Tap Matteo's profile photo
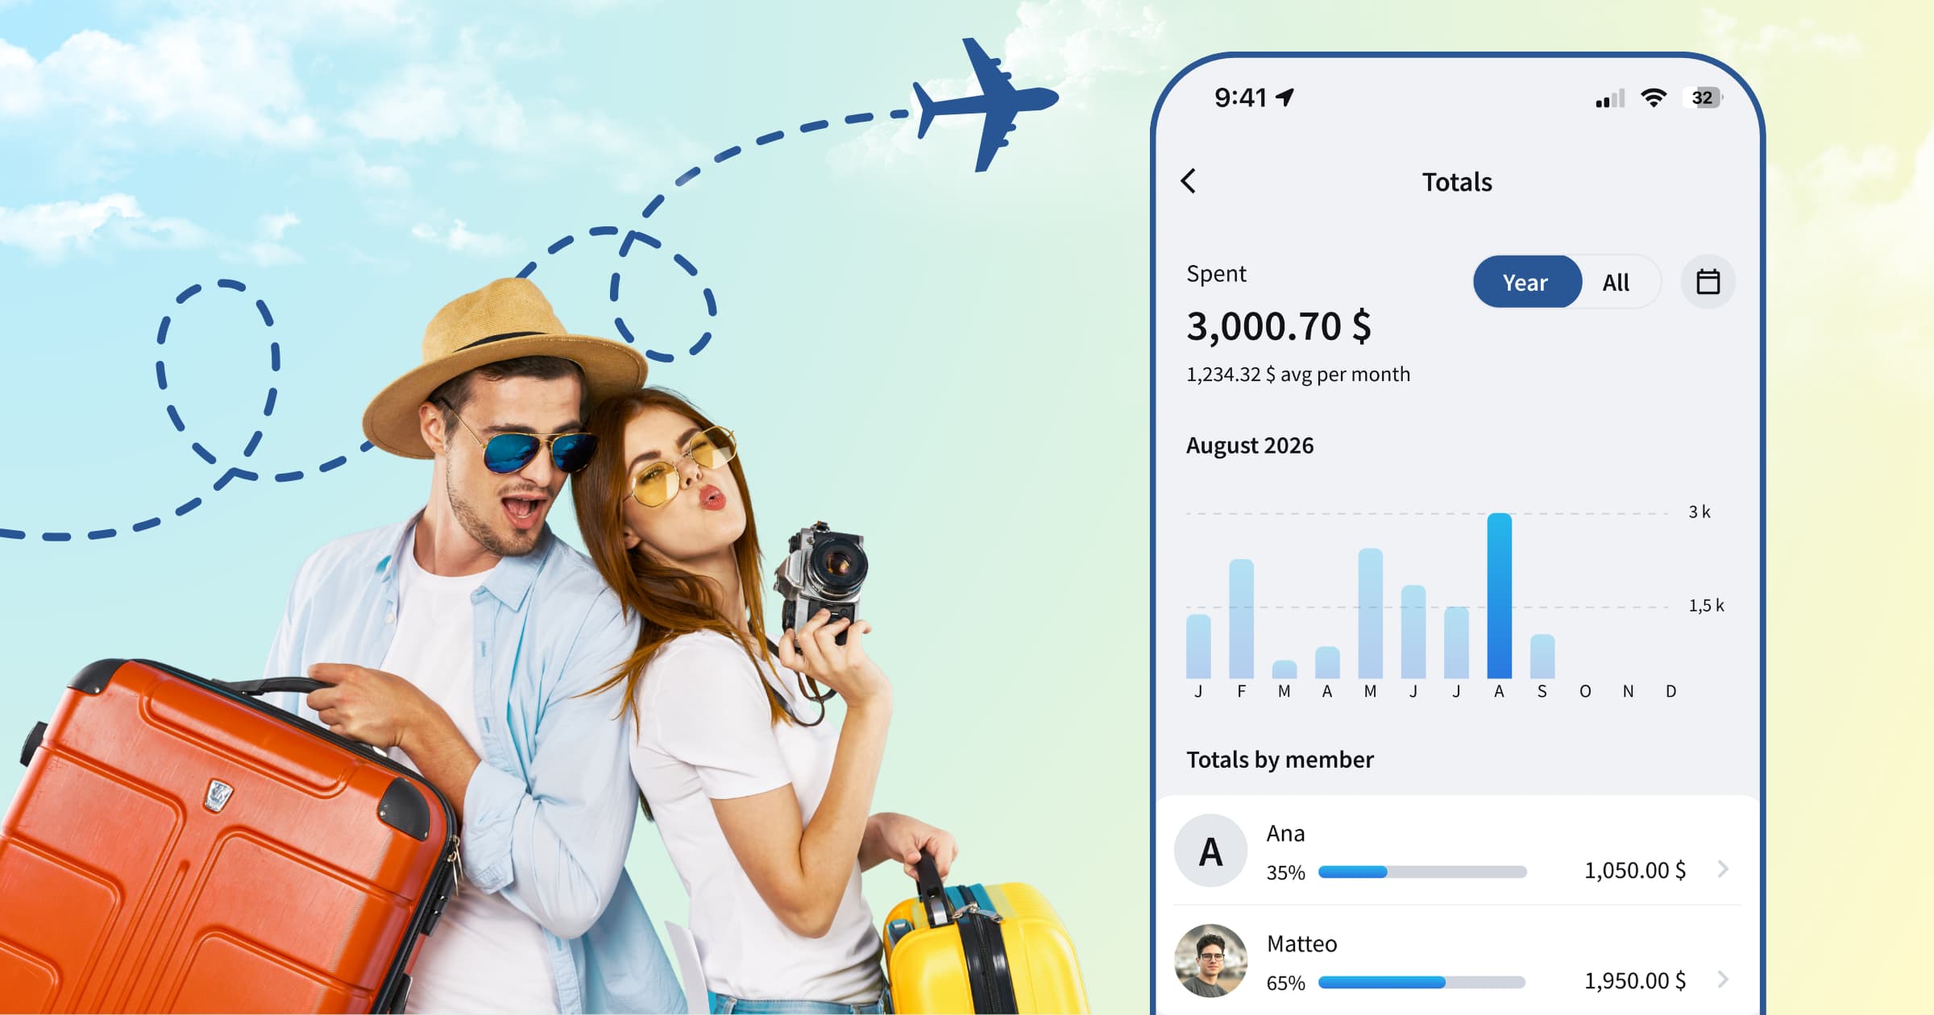Viewport: 1934px width, 1015px height. (1210, 961)
